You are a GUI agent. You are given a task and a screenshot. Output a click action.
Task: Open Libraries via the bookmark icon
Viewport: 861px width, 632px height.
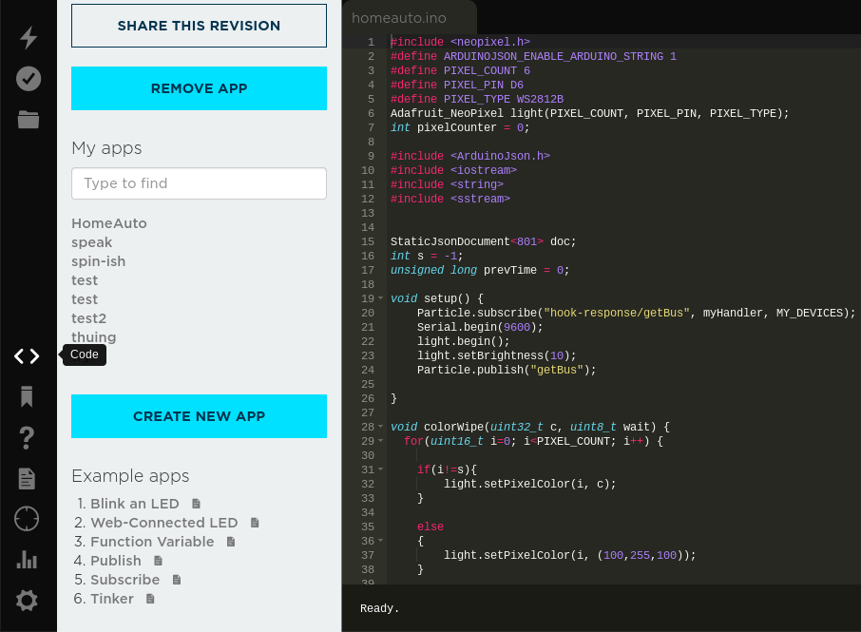(x=27, y=396)
